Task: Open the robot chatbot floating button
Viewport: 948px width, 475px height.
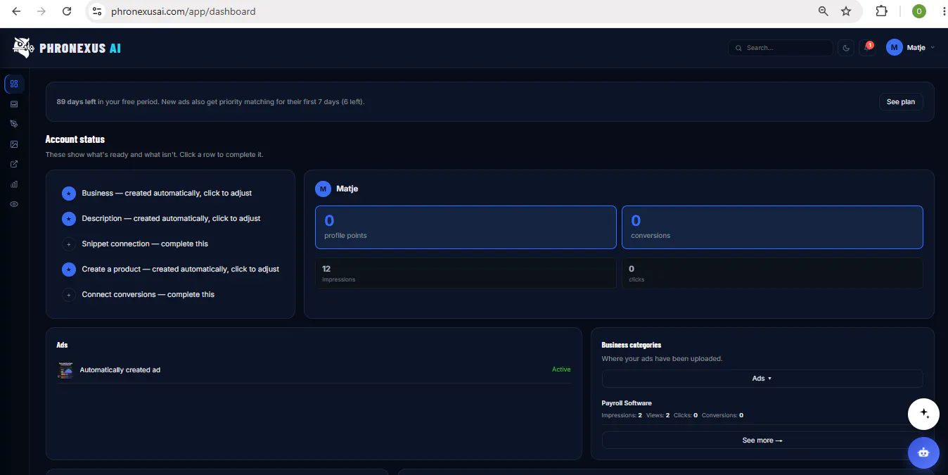Action: click(923, 452)
